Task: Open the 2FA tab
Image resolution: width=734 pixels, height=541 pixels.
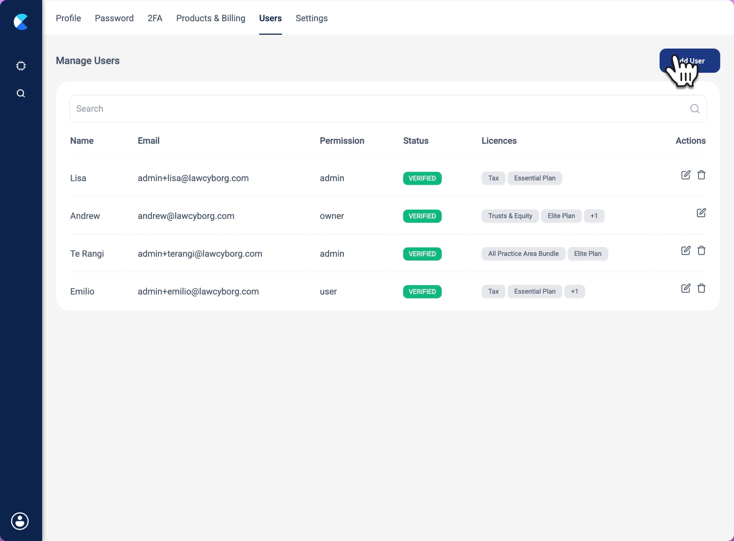Action: [x=155, y=18]
